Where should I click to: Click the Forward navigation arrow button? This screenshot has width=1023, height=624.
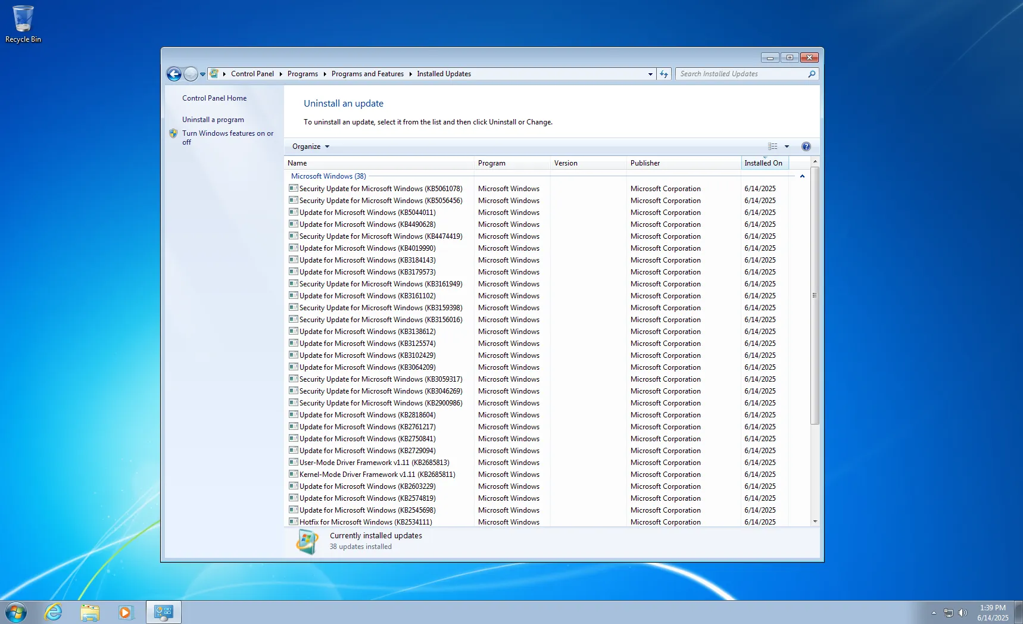191,74
